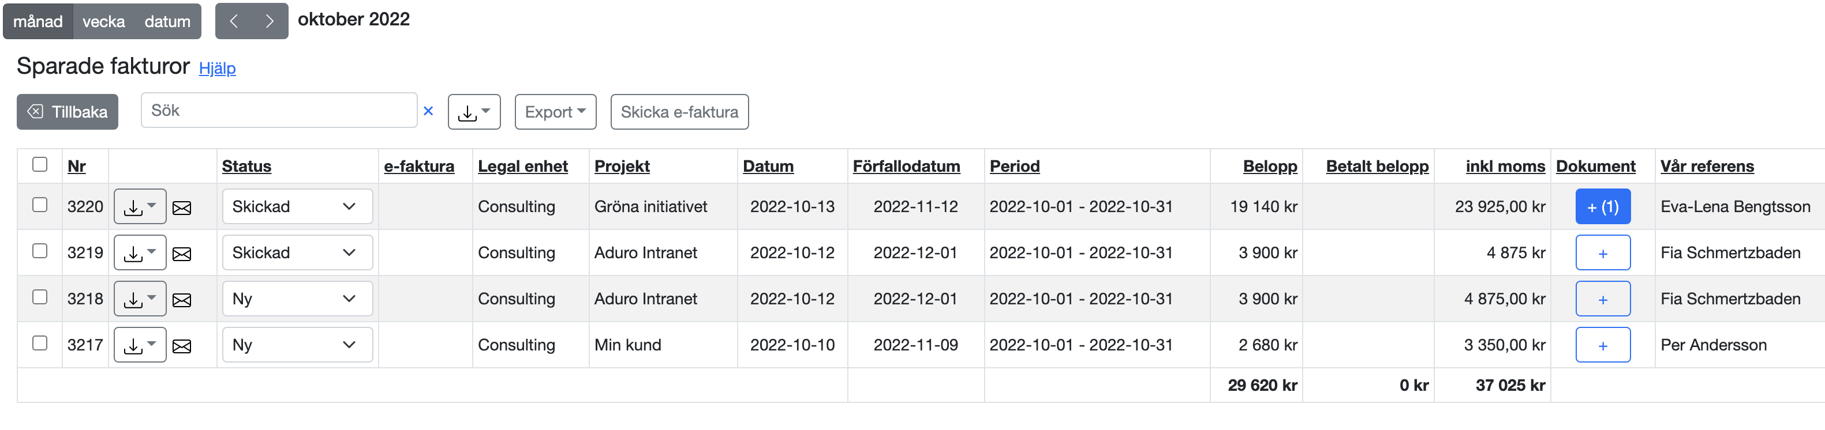Open download menu for invoice 3219
The image size is (1825, 430).
click(x=140, y=253)
